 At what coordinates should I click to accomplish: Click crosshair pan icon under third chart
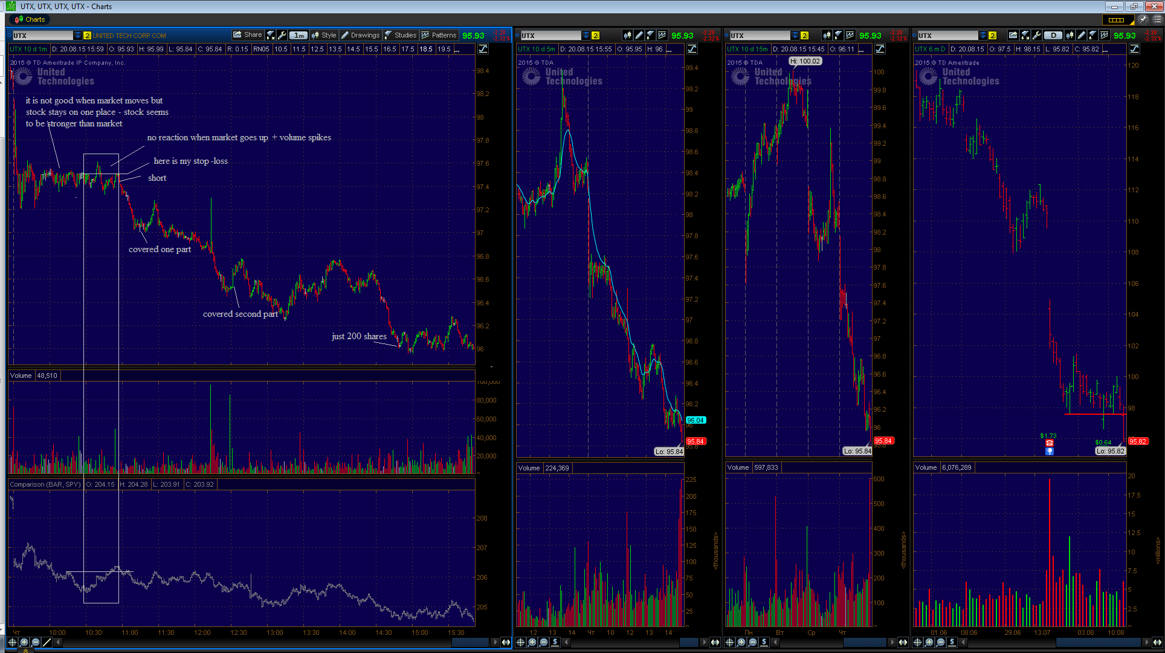tap(729, 642)
